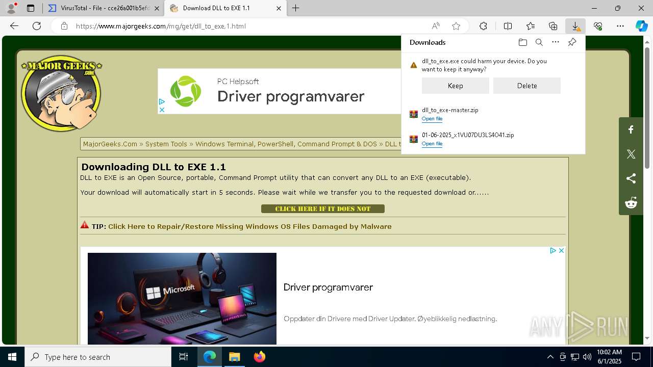Pin the Downloads panel

[x=572, y=42]
